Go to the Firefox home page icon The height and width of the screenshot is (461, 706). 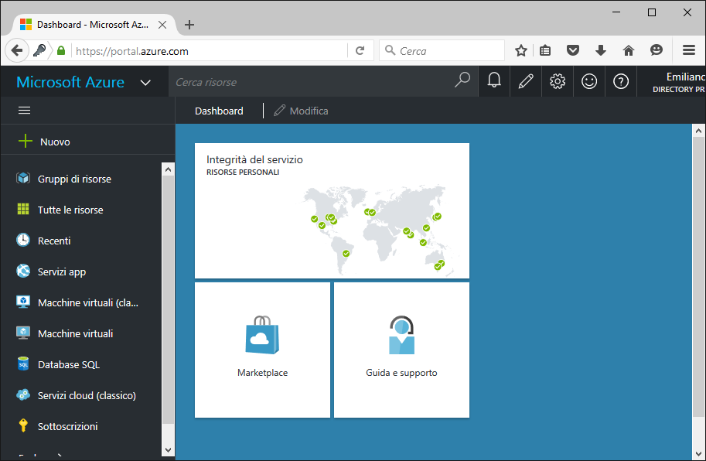click(629, 50)
